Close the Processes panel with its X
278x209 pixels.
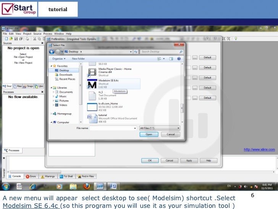tap(42, 92)
